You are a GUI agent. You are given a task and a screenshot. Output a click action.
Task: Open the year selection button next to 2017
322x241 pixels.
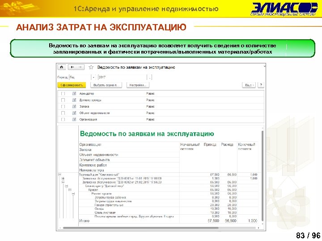coord(150,77)
